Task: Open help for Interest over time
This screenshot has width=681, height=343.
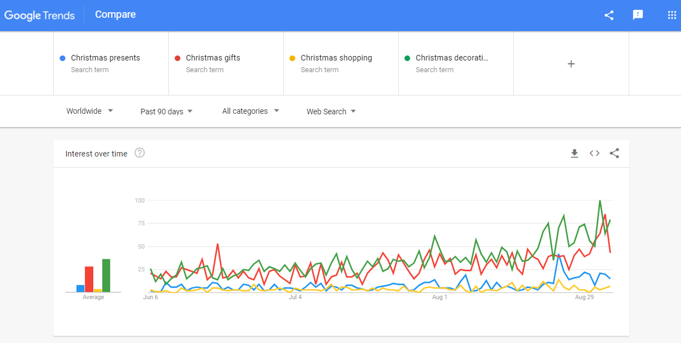Action: pos(140,153)
